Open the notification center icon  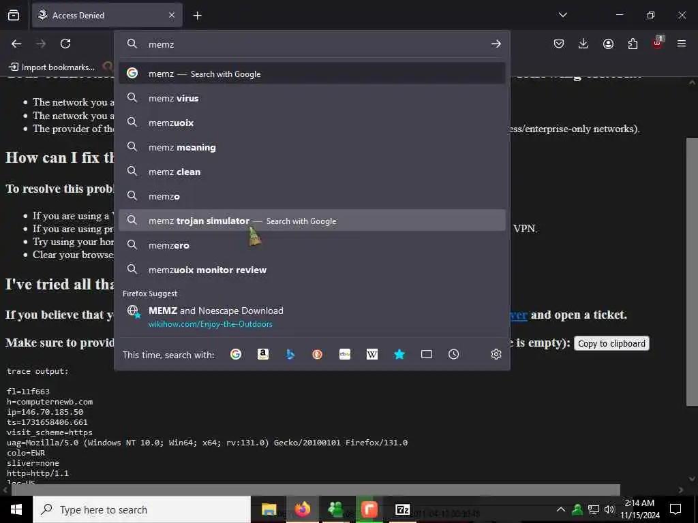(676, 509)
